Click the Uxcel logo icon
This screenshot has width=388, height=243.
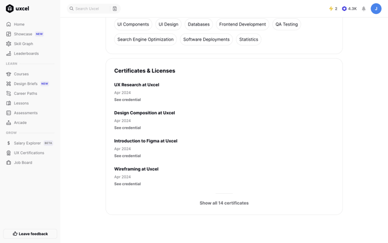click(x=10, y=9)
